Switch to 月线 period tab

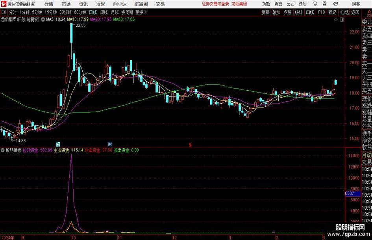click(x=115, y=12)
